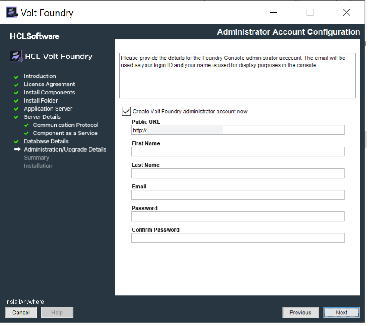Image resolution: width=368 pixels, height=326 pixels.
Task: Click the checkmark beside Install Components
Action: 17,93
